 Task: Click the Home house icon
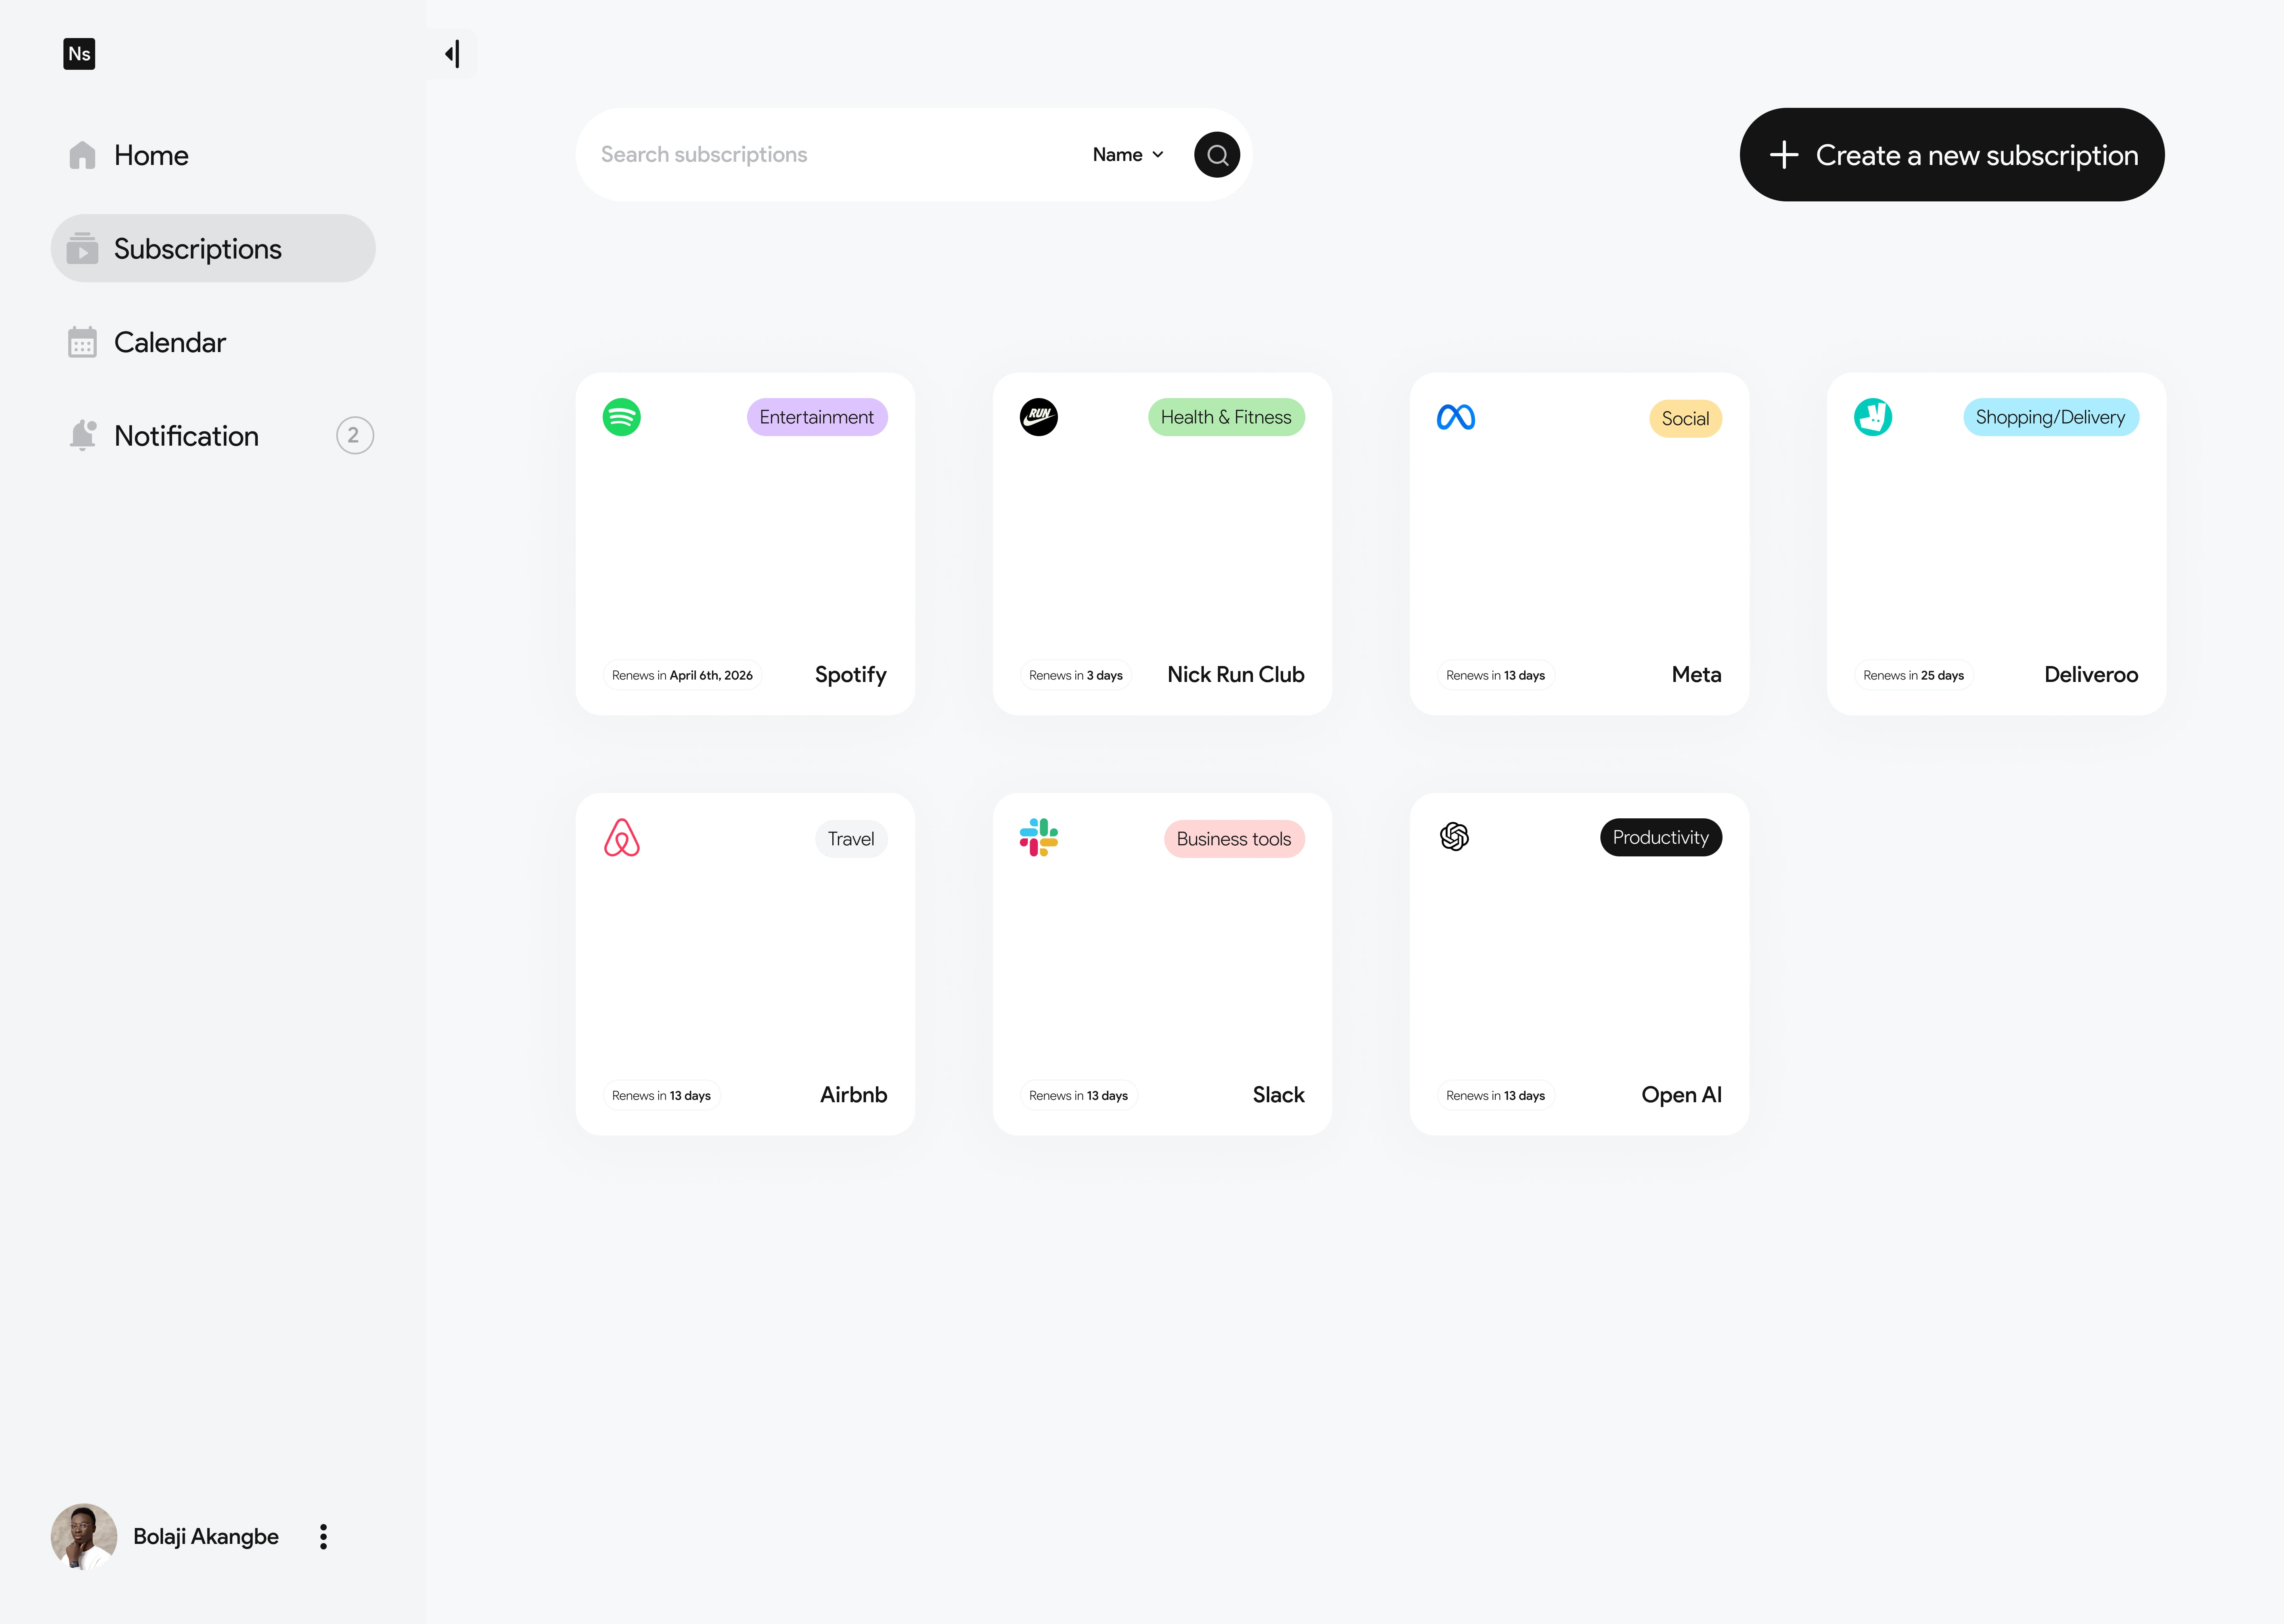tap(82, 155)
